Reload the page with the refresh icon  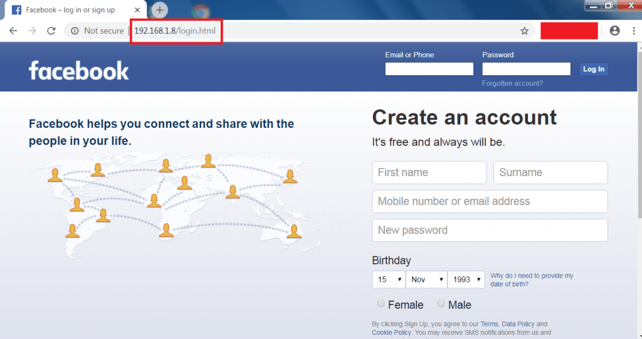pos(51,31)
